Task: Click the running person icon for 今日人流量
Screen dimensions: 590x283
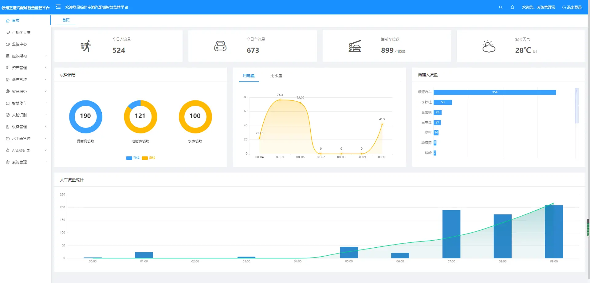Action: pyautogui.click(x=86, y=46)
